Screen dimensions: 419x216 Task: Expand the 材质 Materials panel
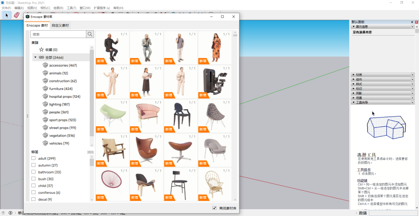[359, 75]
